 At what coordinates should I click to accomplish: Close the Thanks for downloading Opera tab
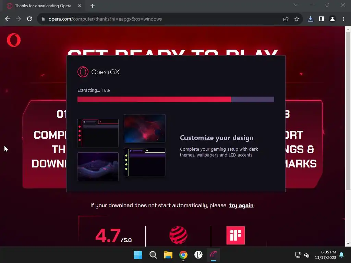80,6
